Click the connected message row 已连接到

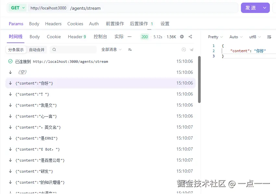click(x=100, y=62)
